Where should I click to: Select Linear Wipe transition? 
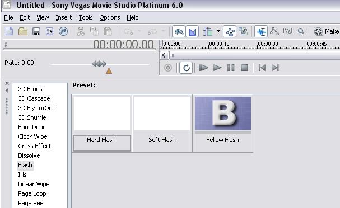point(34,184)
